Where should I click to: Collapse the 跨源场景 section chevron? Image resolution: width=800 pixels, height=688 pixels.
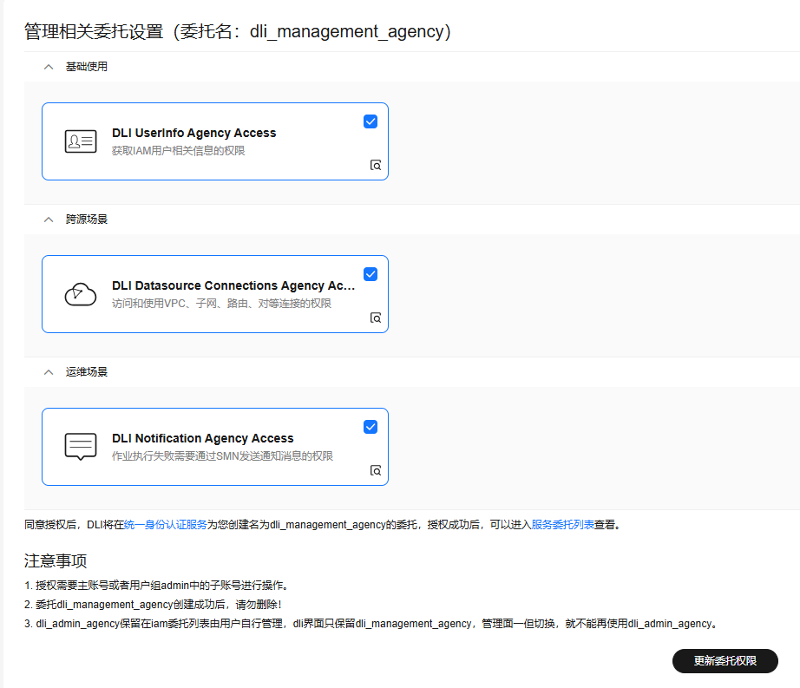pos(49,220)
